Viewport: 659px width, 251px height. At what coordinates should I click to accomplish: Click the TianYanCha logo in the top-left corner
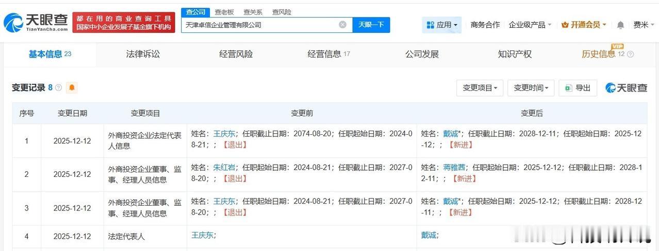pos(36,23)
